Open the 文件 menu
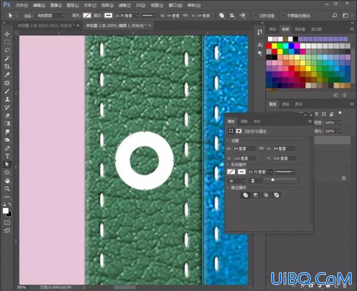 tap(22, 5)
